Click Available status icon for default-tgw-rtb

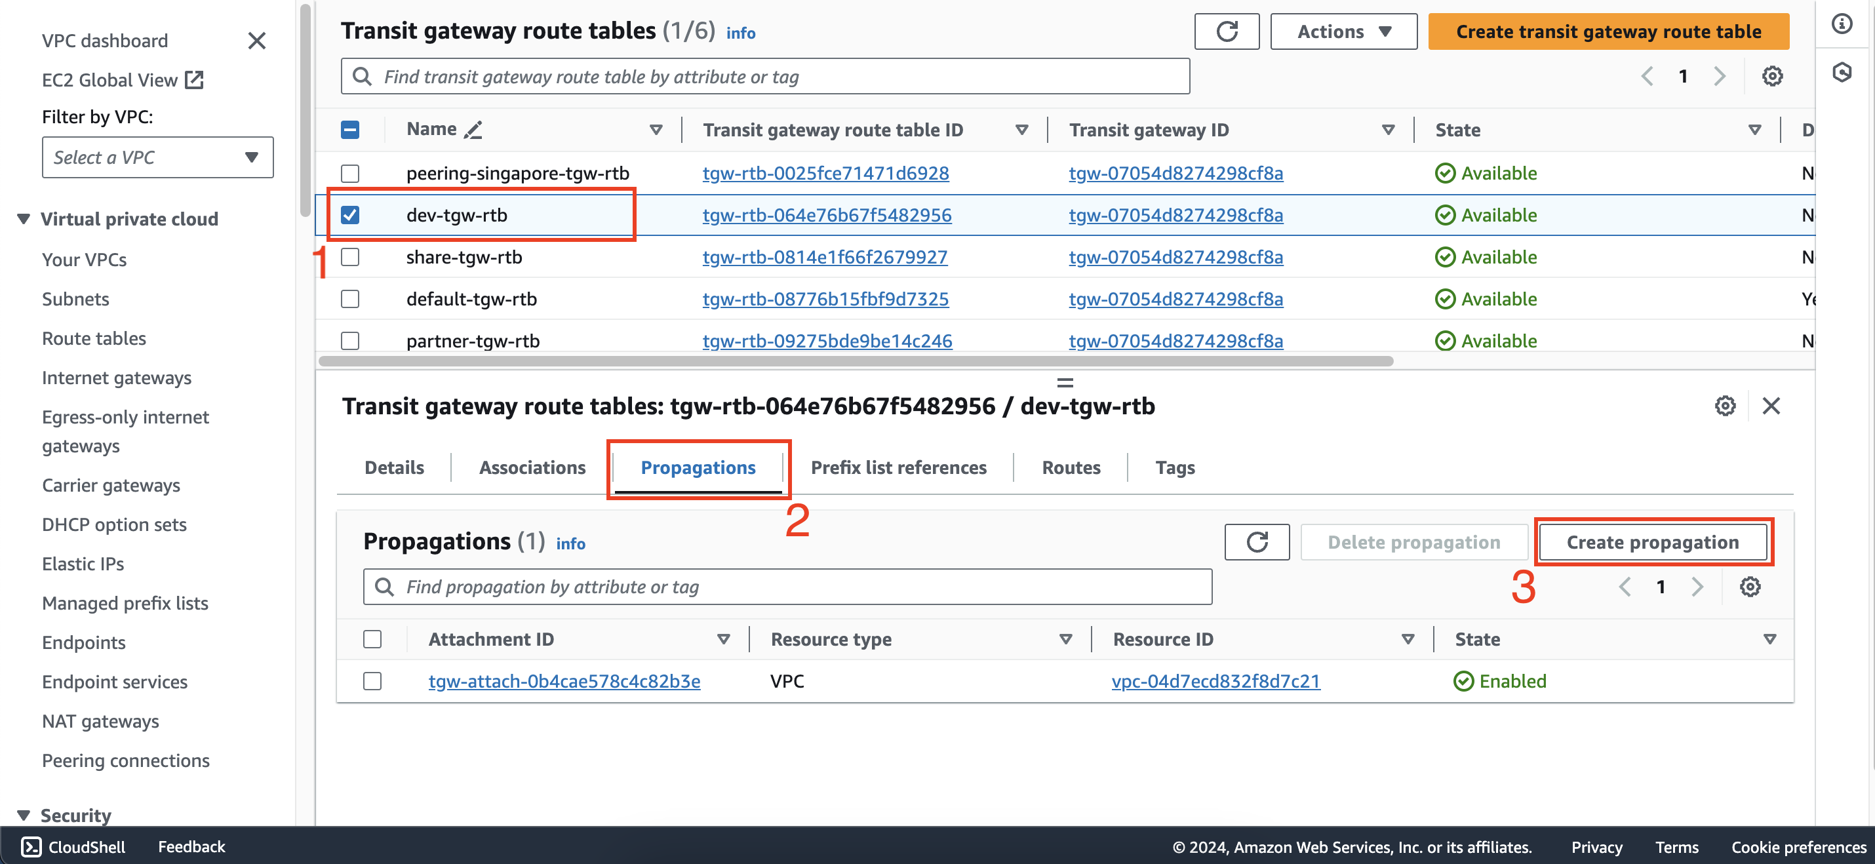tap(1445, 299)
